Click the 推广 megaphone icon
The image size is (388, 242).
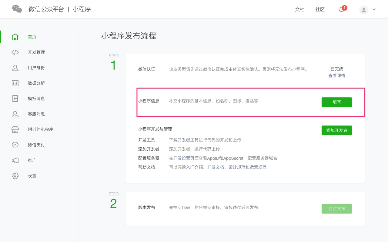click(x=15, y=160)
